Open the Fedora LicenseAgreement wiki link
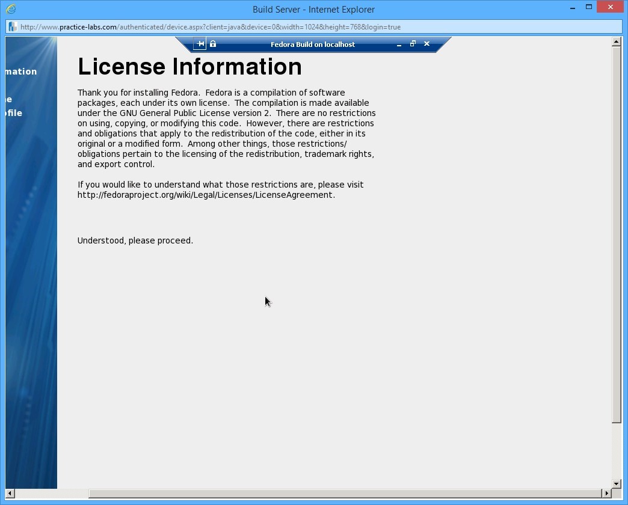Image resolution: width=628 pixels, height=505 pixels. pyautogui.click(x=205, y=194)
